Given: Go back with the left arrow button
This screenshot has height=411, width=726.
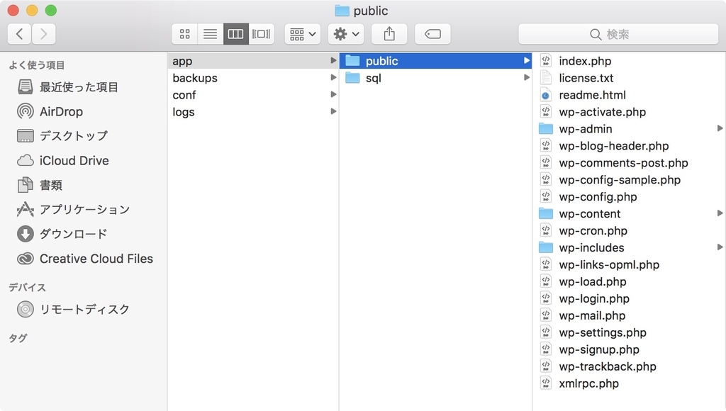Looking at the screenshot, I should tap(19, 34).
